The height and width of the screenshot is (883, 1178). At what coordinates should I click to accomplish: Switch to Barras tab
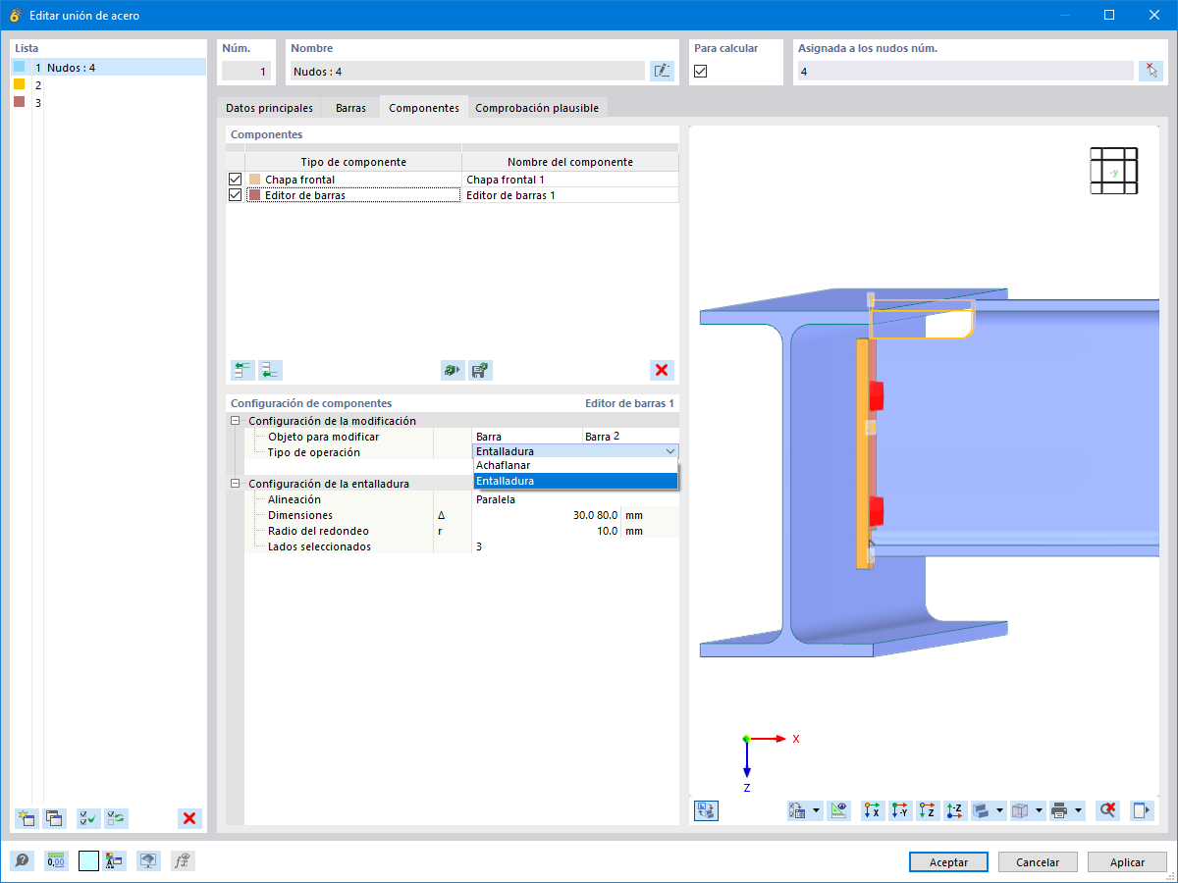tap(350, 108)
